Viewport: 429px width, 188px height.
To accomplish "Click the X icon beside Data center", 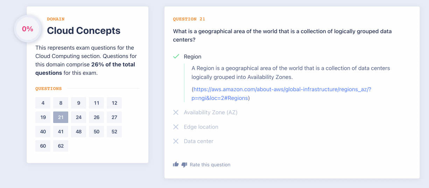I will [176, 141].
